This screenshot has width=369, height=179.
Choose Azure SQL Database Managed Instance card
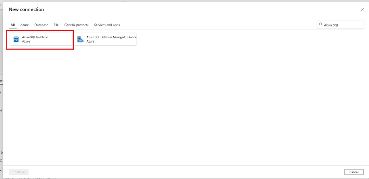coord(106,39)
